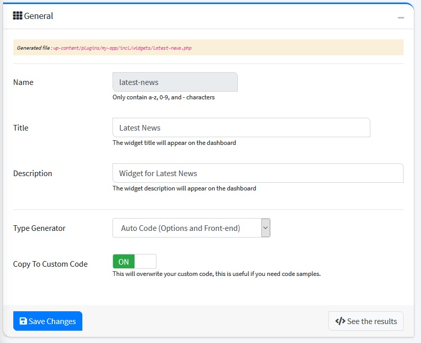Screen dimensions: 421x343
Task: Click the arrow on the Auto Code dropdown
Action: (265, 228)
